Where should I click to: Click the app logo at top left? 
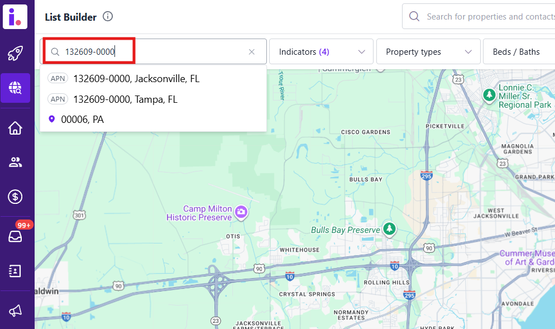(x=15, y=16)
